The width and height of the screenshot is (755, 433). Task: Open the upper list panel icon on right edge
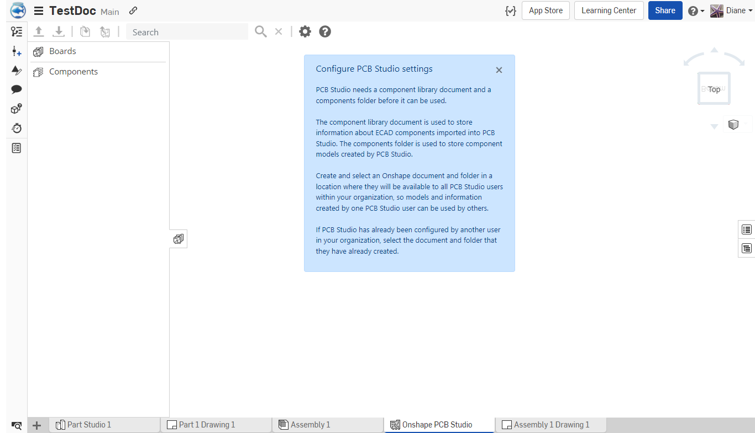coord(747,229)
